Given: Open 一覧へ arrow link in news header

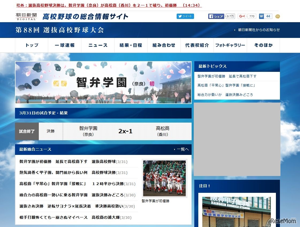Looking at the screenshot, I should click(183, 149).
